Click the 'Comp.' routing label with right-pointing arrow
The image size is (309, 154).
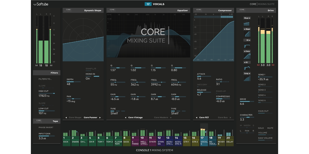[x=247, y=73]
